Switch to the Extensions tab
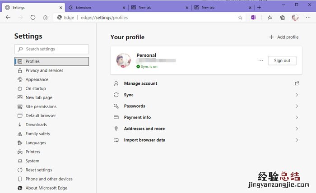The height and width of the screenshot is (193, 316). coord(95,7)
